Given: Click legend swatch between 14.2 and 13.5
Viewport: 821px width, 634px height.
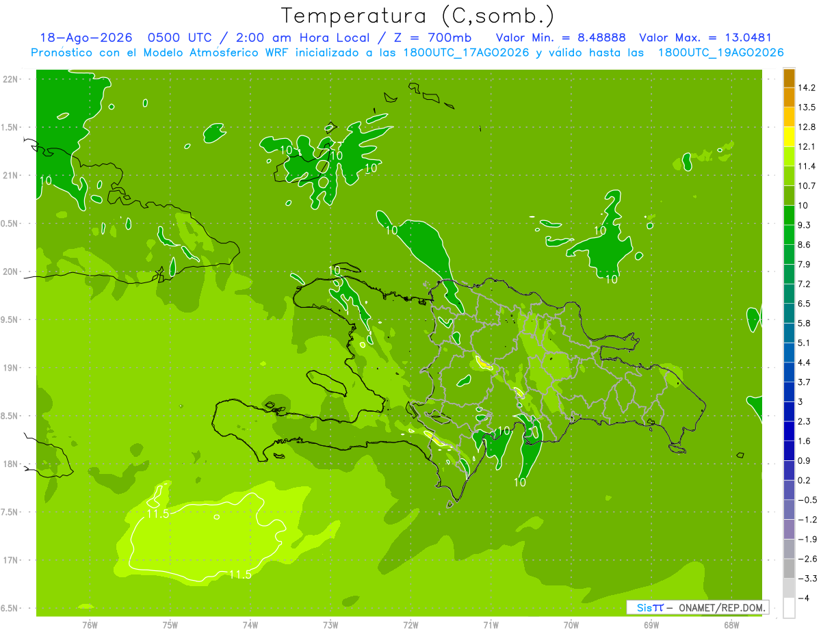Looking at the screenshot, I should tap(789, 97).
